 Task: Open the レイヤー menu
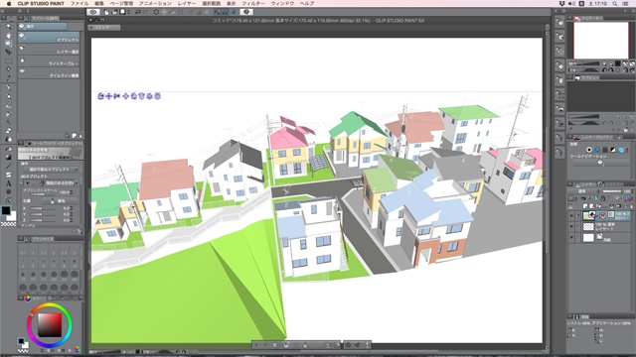(x=187, y=3)
